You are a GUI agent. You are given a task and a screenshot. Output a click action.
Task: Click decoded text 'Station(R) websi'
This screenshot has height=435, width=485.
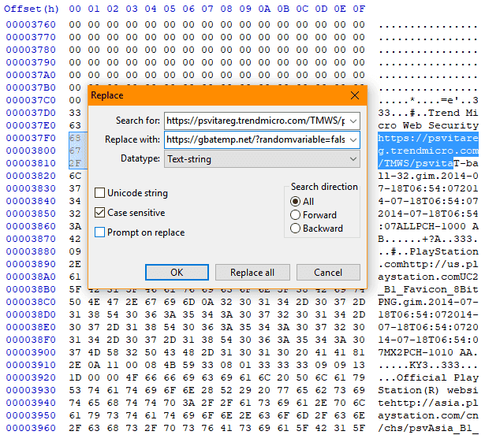click(428, 391)
